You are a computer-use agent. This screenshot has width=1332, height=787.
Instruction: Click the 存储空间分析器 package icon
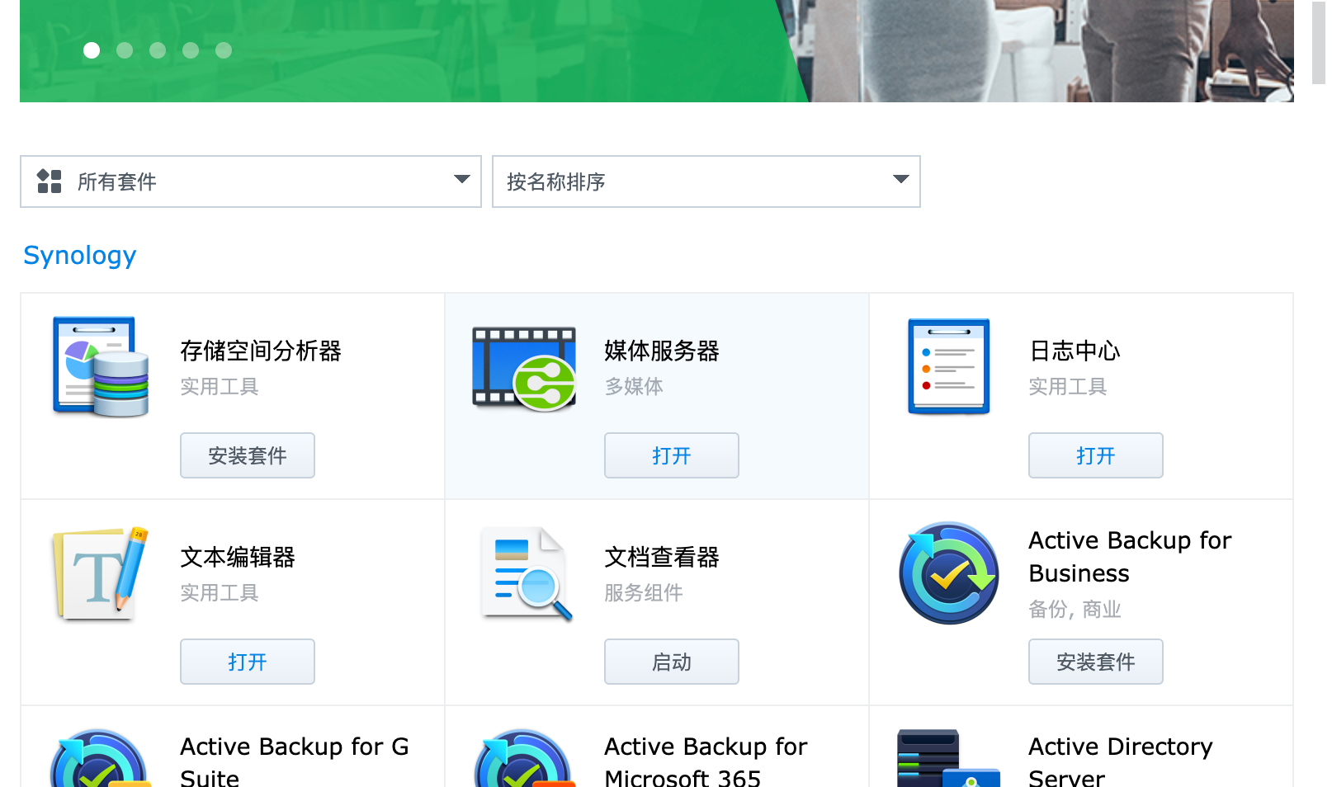pos(101,366)
